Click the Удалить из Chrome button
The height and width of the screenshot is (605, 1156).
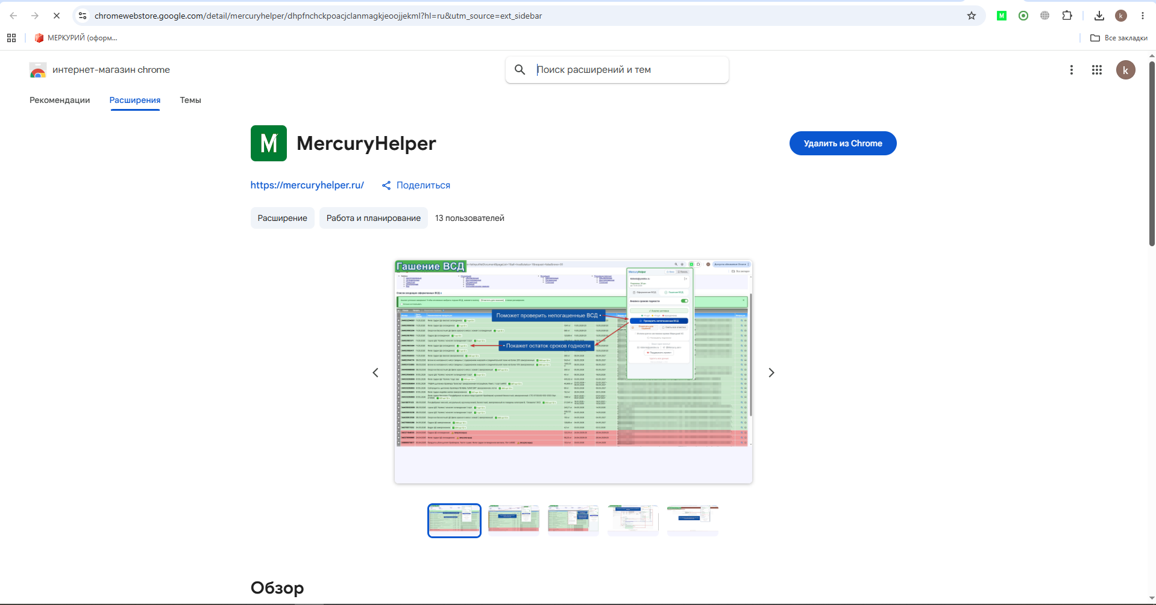click(843, 143)
